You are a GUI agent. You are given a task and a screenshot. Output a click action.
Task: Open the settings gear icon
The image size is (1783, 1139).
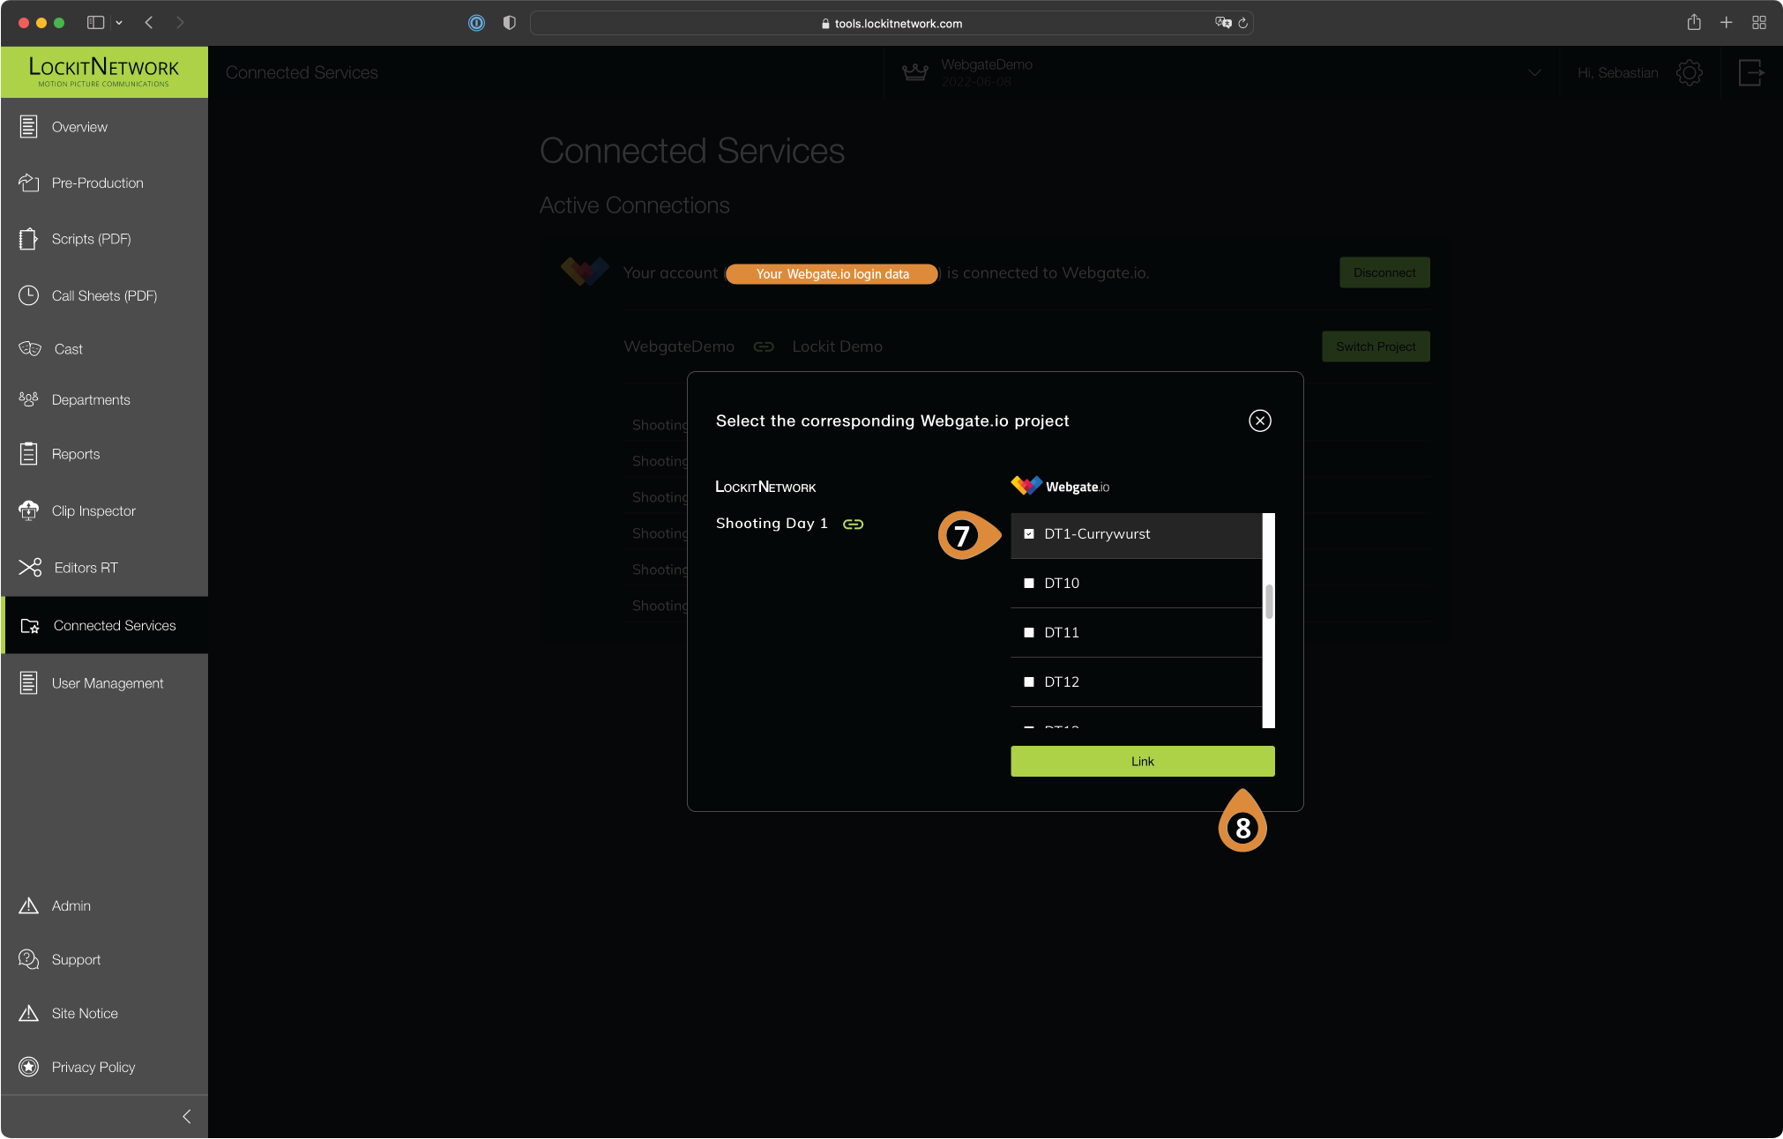click(x=1689, y=72)
